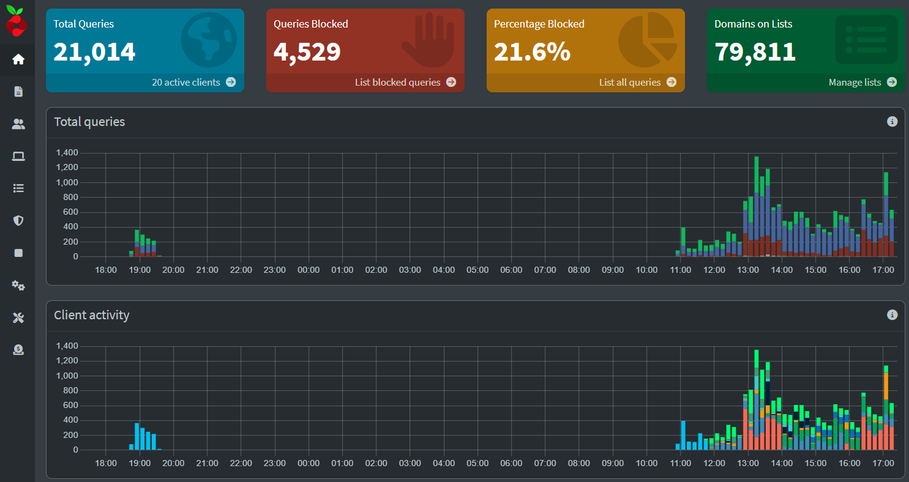Click the 21.6% value
Screen dimensions: 909x482
[x=532, y=52]
